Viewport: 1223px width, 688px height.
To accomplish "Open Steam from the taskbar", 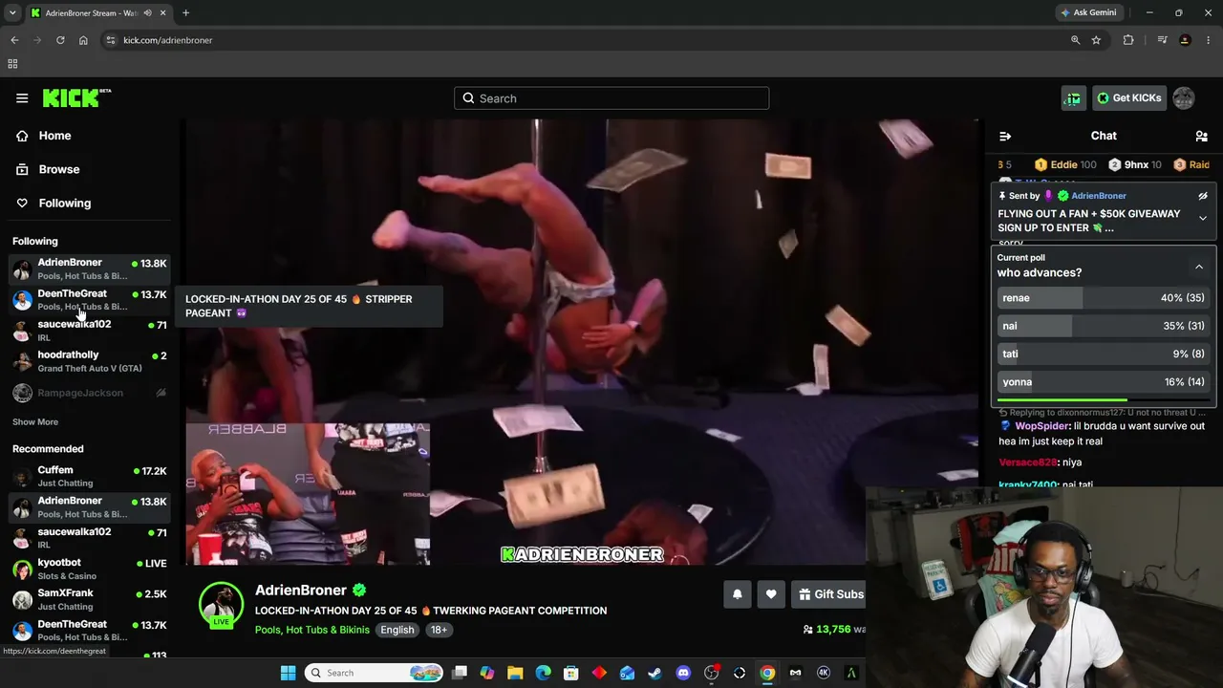I will pyautogui.click(x=654, y=673).
